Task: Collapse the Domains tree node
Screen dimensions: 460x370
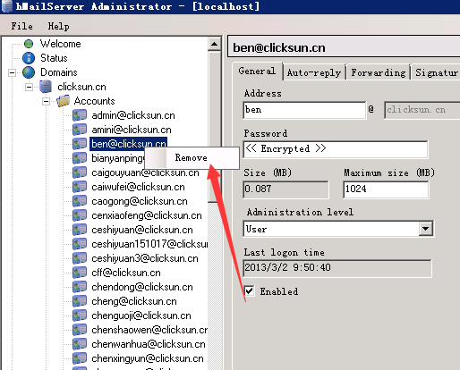Action: pyautogui.click(x=12, y=72)
